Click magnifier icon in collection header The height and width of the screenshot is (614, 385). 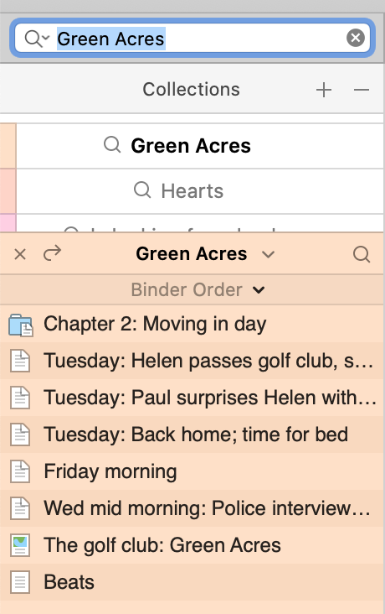(362, 254)
